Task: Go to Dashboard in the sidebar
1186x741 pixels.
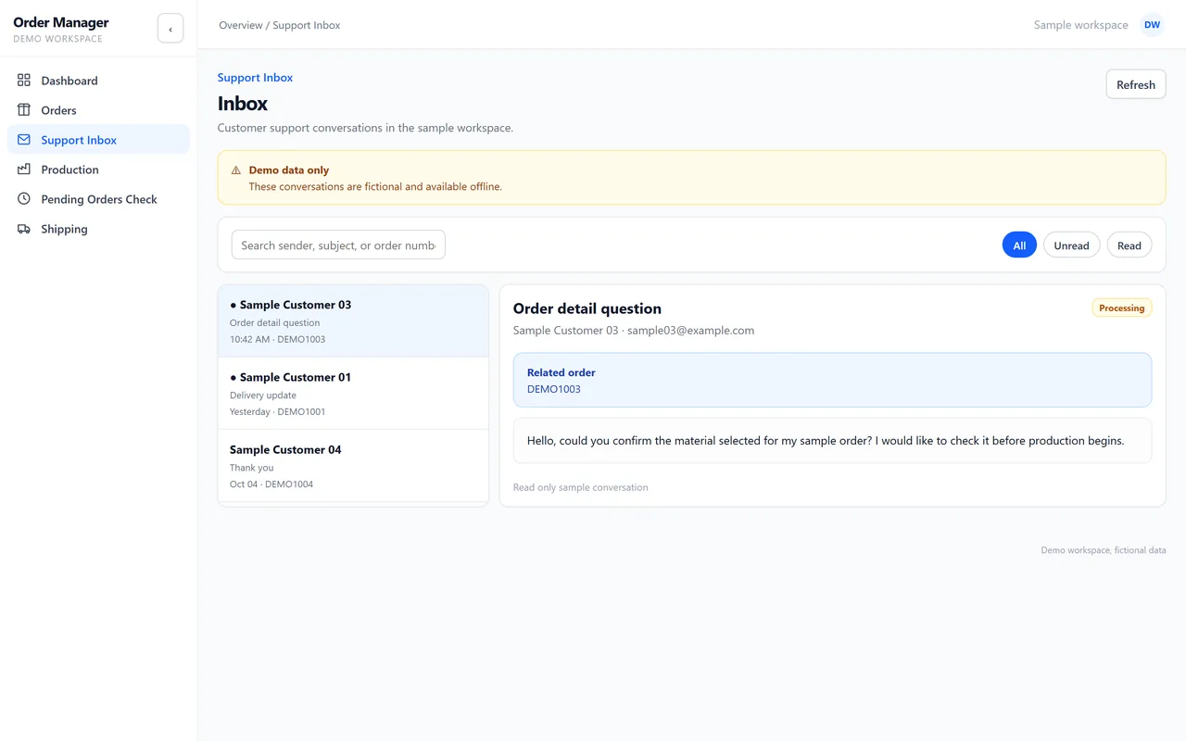Action: [98, 81]
